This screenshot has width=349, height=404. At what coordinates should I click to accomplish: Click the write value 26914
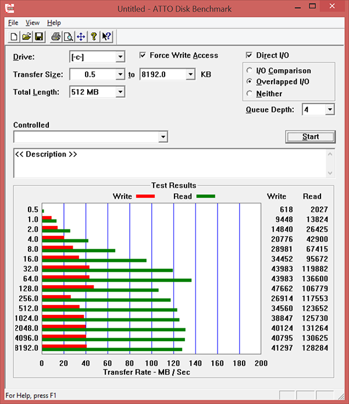click(282, 299)
